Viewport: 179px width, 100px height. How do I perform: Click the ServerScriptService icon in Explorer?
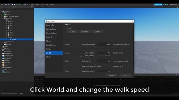coord(3,57)
